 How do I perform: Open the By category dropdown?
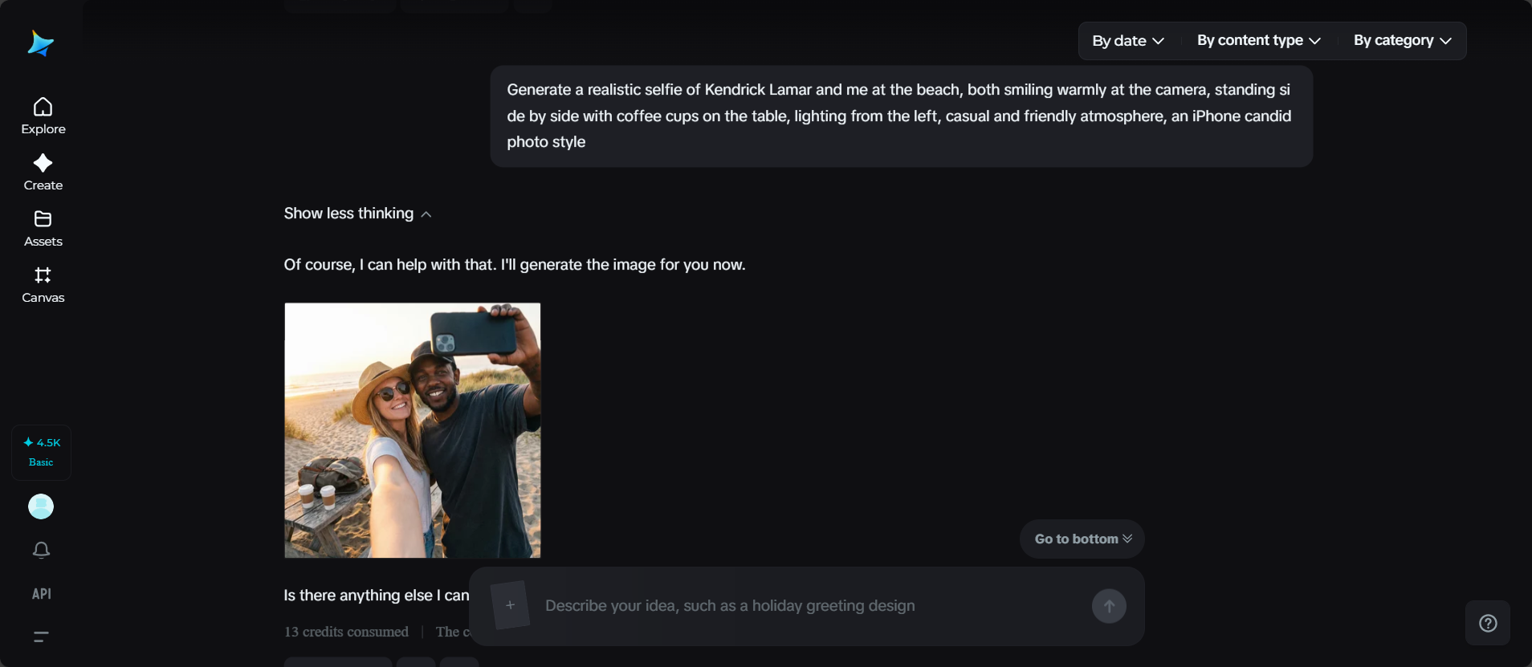1402,40
